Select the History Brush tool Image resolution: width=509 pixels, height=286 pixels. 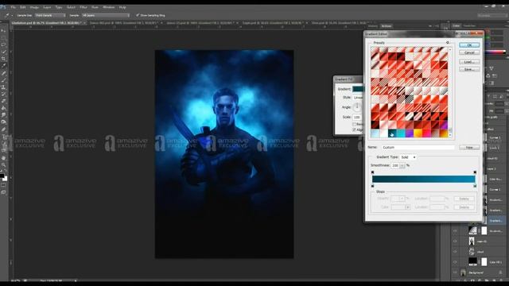(x=3, y=94)
